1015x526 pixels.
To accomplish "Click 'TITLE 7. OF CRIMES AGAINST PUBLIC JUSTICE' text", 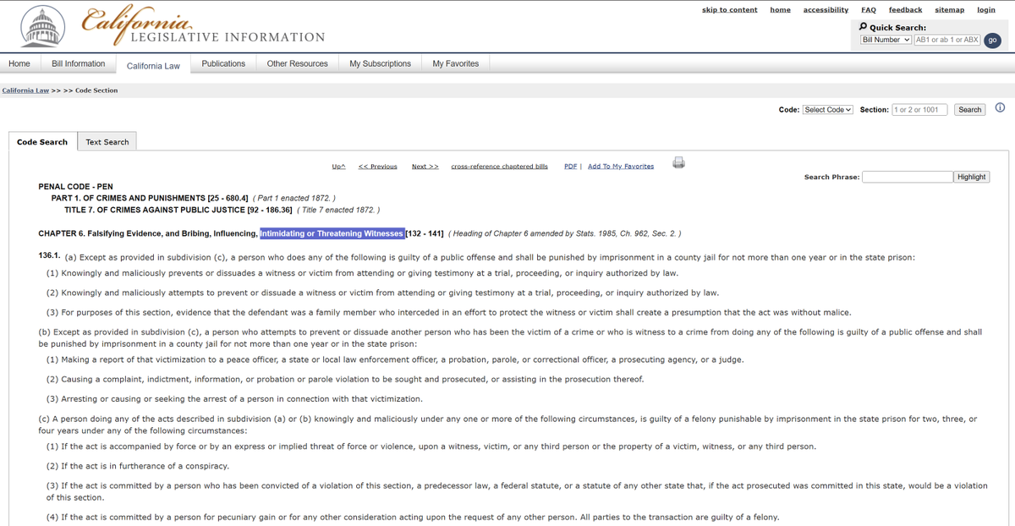I will [x=154, y=210].
